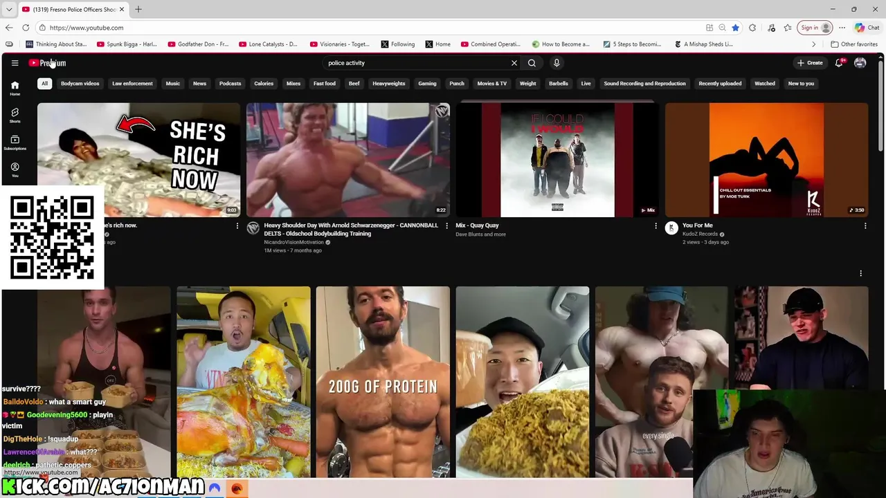Select the Fast food chip
This screenshot has height=498, width=886.
[325, 84]
